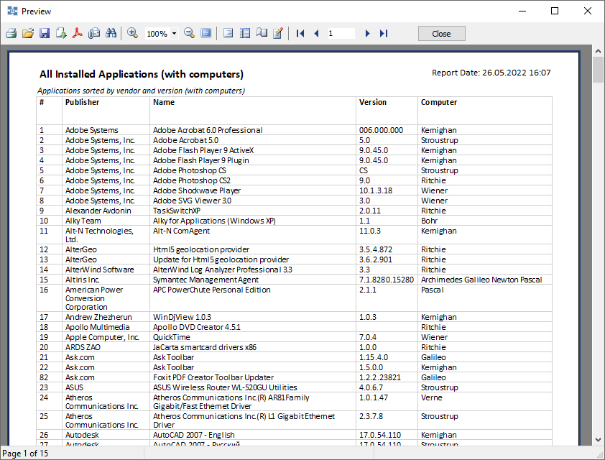Viewport: 605px width, 460px height.
Task: Go to the first page
Action: [300, 33]
